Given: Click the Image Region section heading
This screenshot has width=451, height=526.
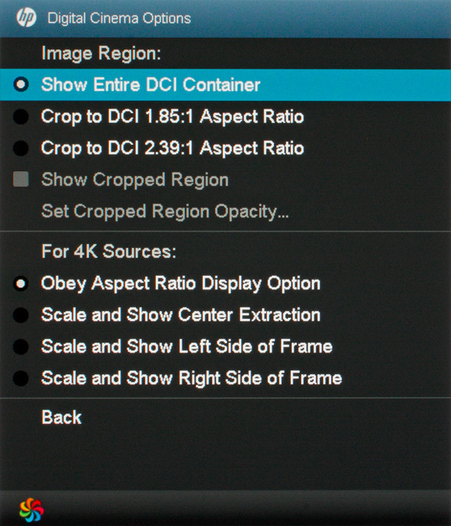Looking at the screenshot, I should click(101, 54).
